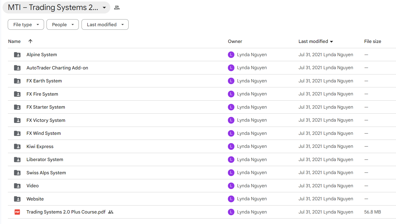Screen dimensions: 396x224
Task: Click the File size column header
Action: click(x=372, y=41)
